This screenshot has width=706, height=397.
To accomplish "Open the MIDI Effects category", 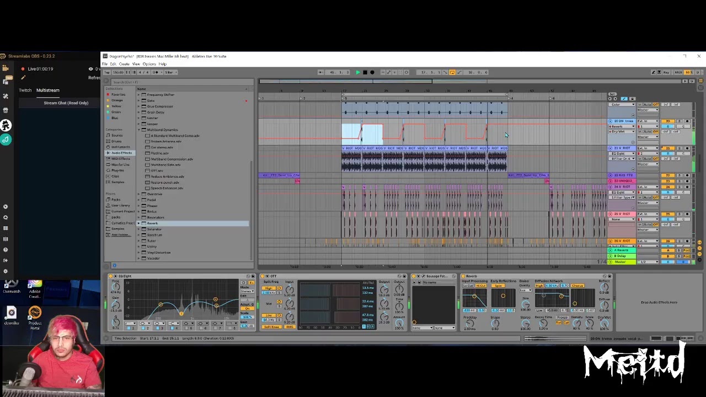I will coord(120,159).
